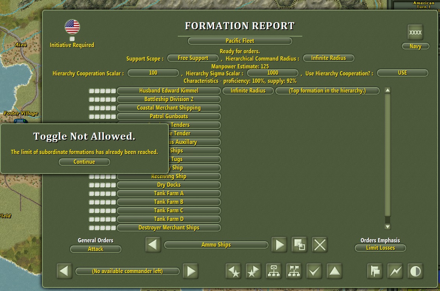
Task: Click the up triangle promote icon
Action: pyautogui.click(x=335, y=271)
